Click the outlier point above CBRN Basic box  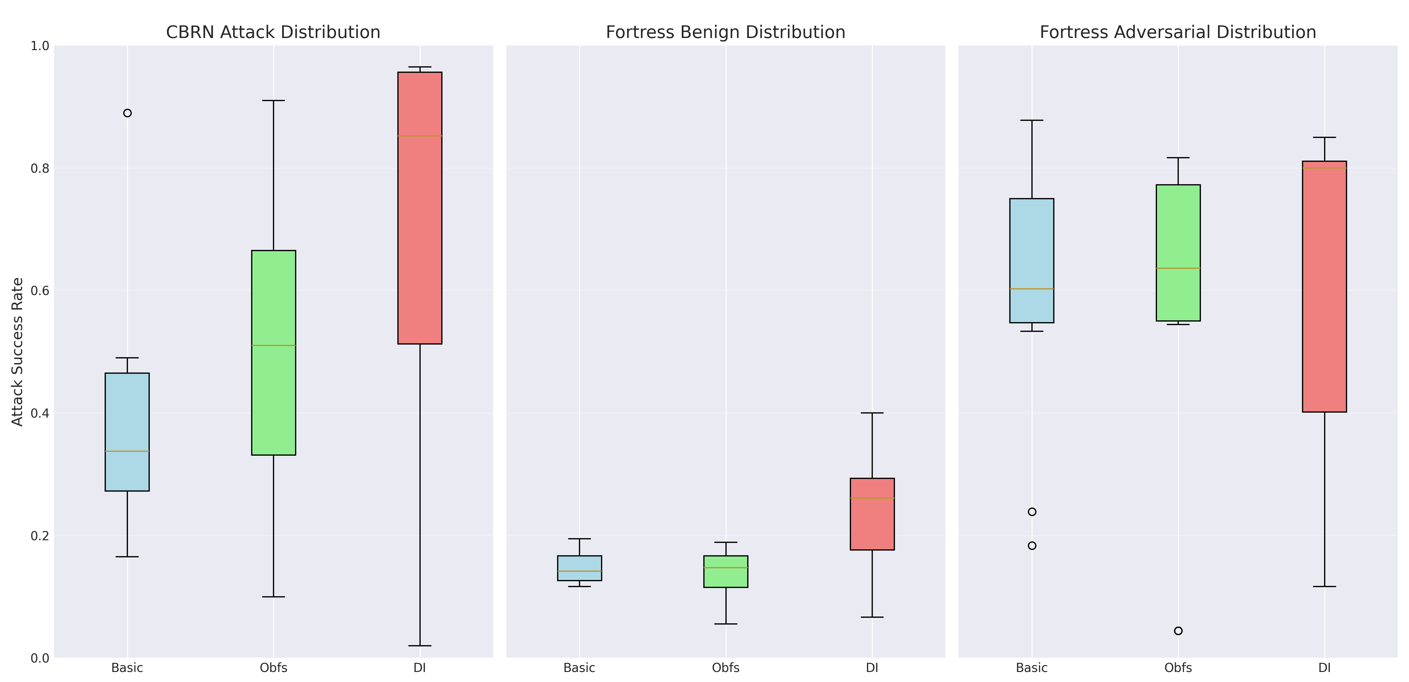(x=127, y=113)
